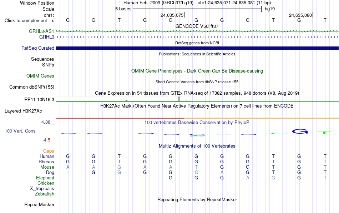This screenshot has height=213, width=339.
Task: Click the Zebrafish species row label
Action: click(45, 194)
